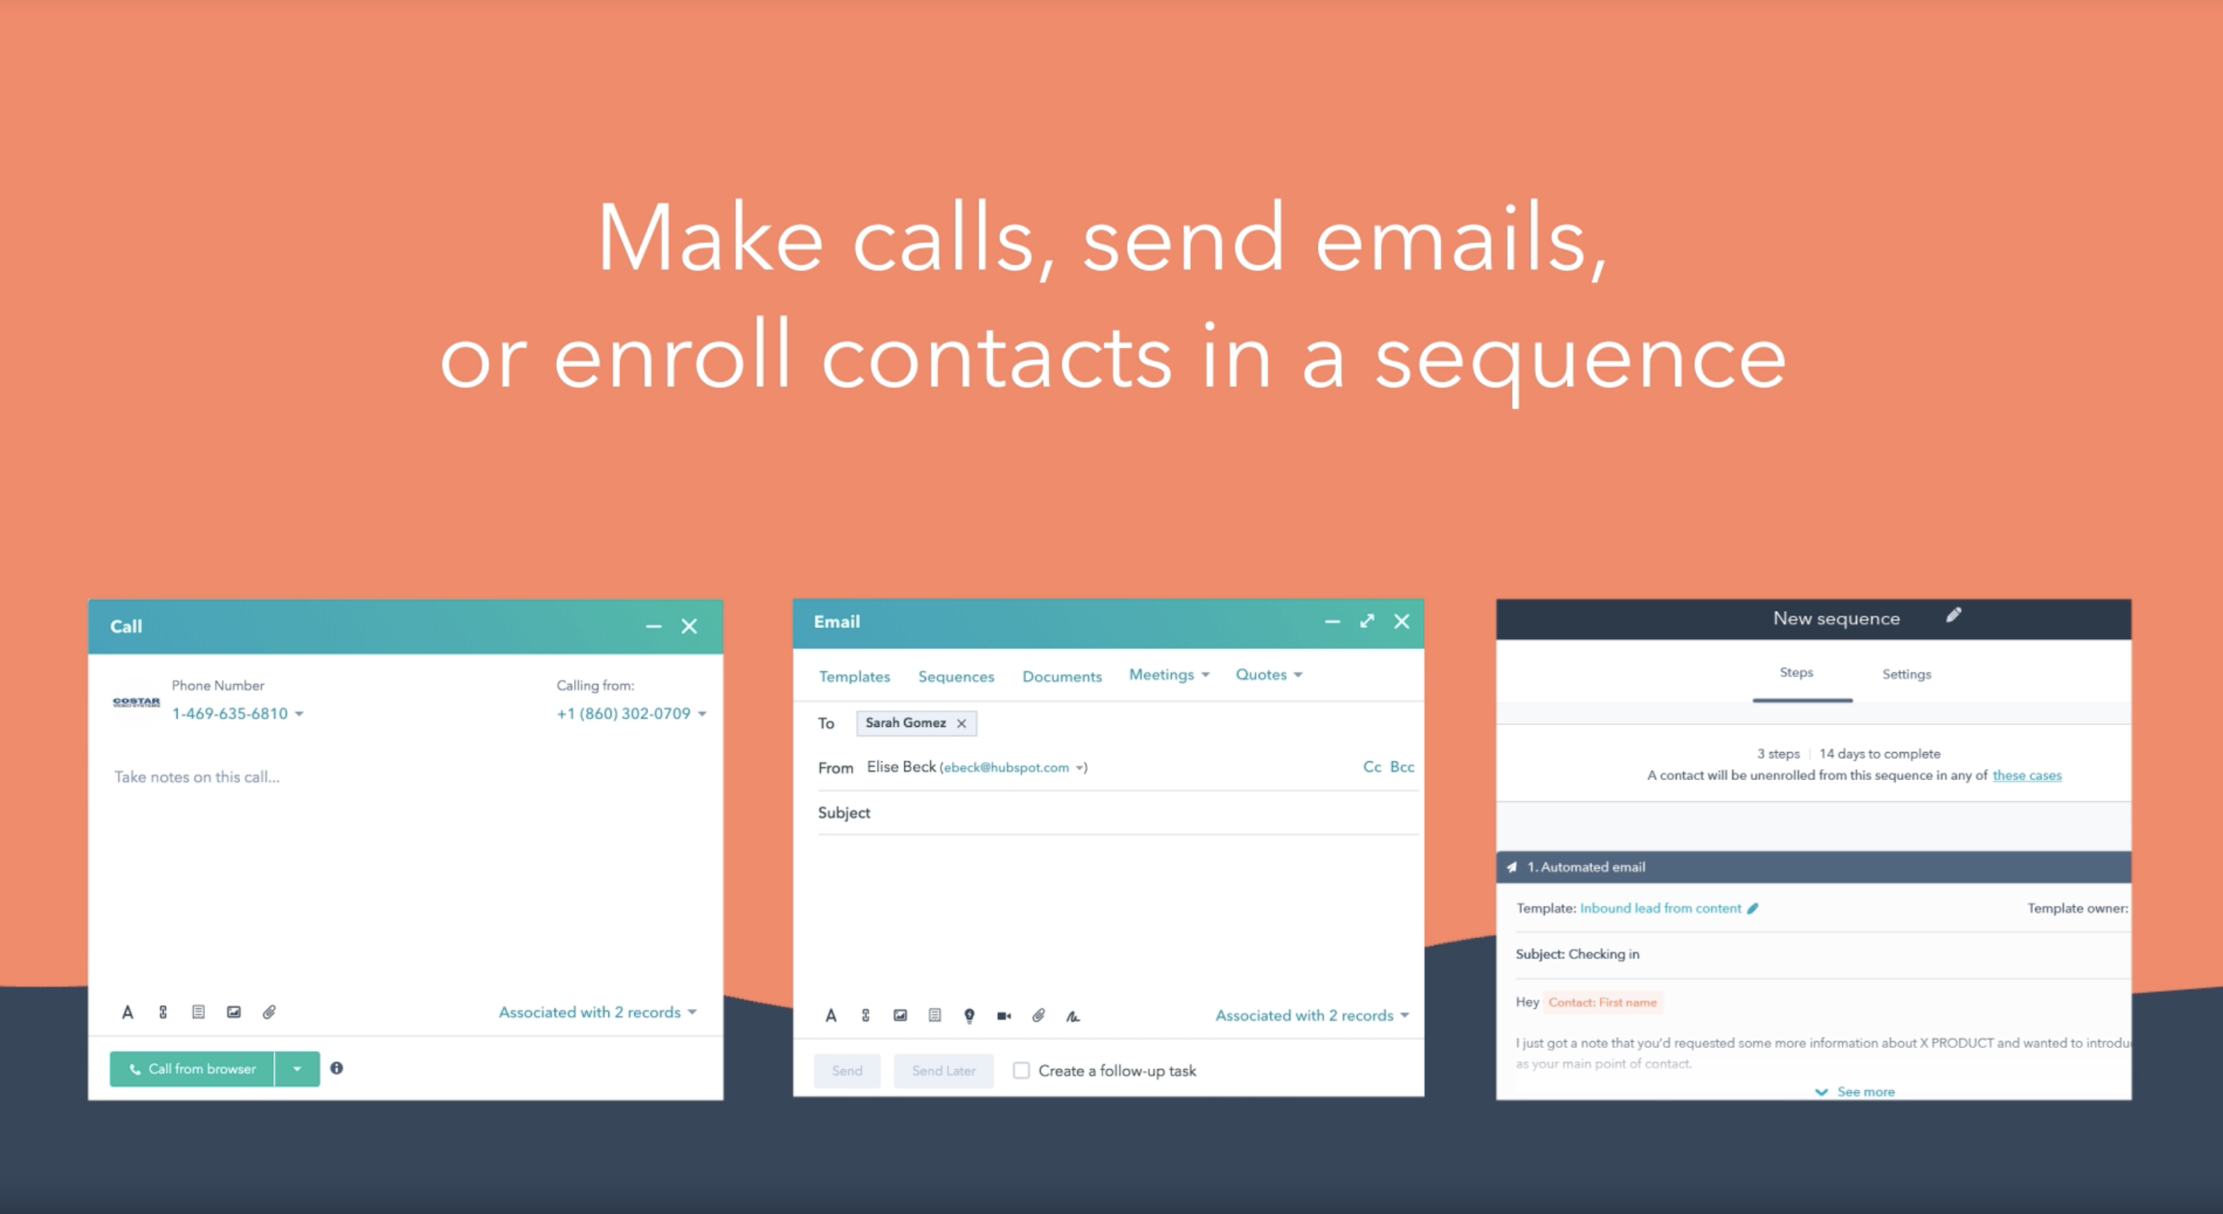2223x1214 pixels.
Task: Click the video insert icon in email toolbar
Action: [x=1004, y=1017]
